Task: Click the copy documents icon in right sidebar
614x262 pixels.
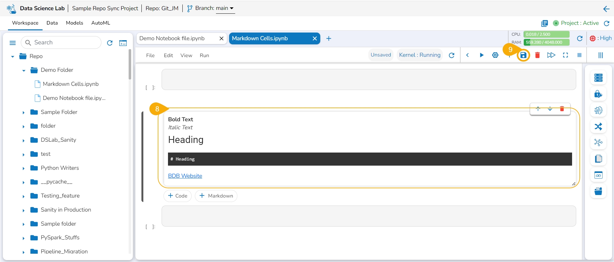Action: pyautogui.click(x=598, y=159)
